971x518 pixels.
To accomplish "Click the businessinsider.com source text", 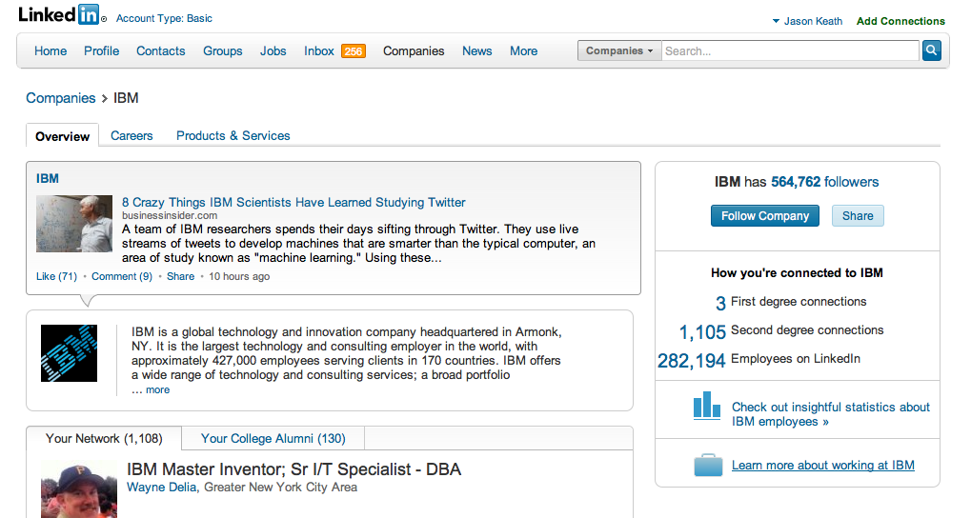I will pos(170,215).
